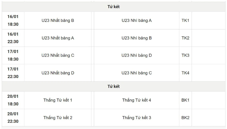This screenshot has width=227, height=129.
Task: Click the Thắng Tứ kết 3 cell
Action: point(136,118)
